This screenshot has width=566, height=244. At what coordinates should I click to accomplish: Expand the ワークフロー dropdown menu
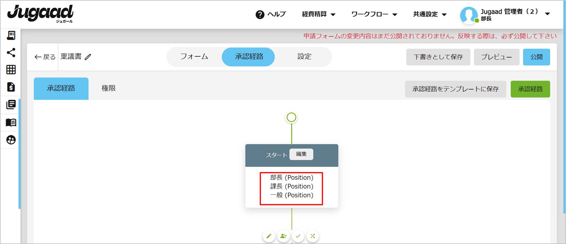point(374,14)
